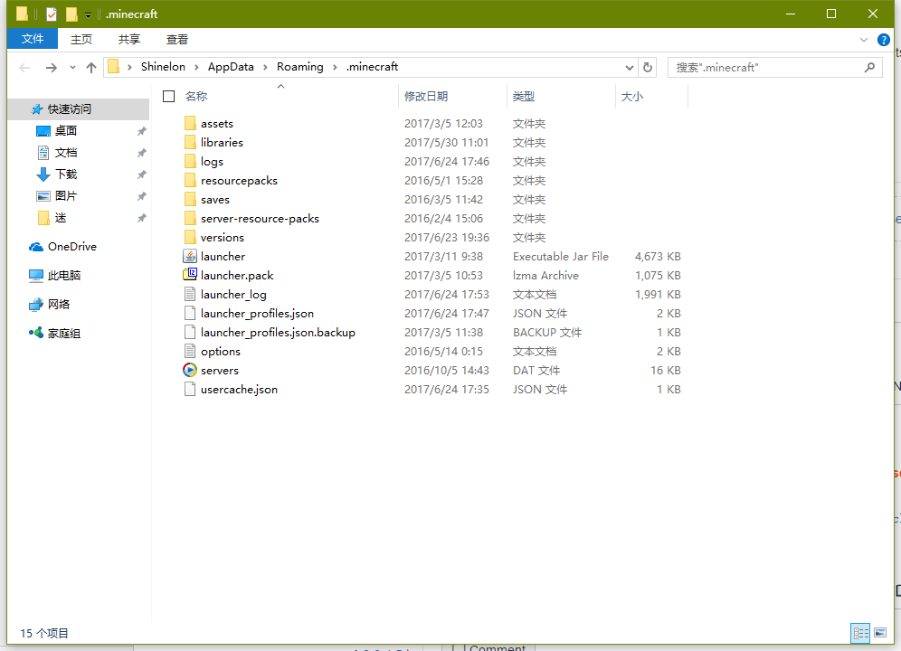Navigate to AppData in breadcrumb
This screenshot has height=651, width=901.
click(231, 67)
